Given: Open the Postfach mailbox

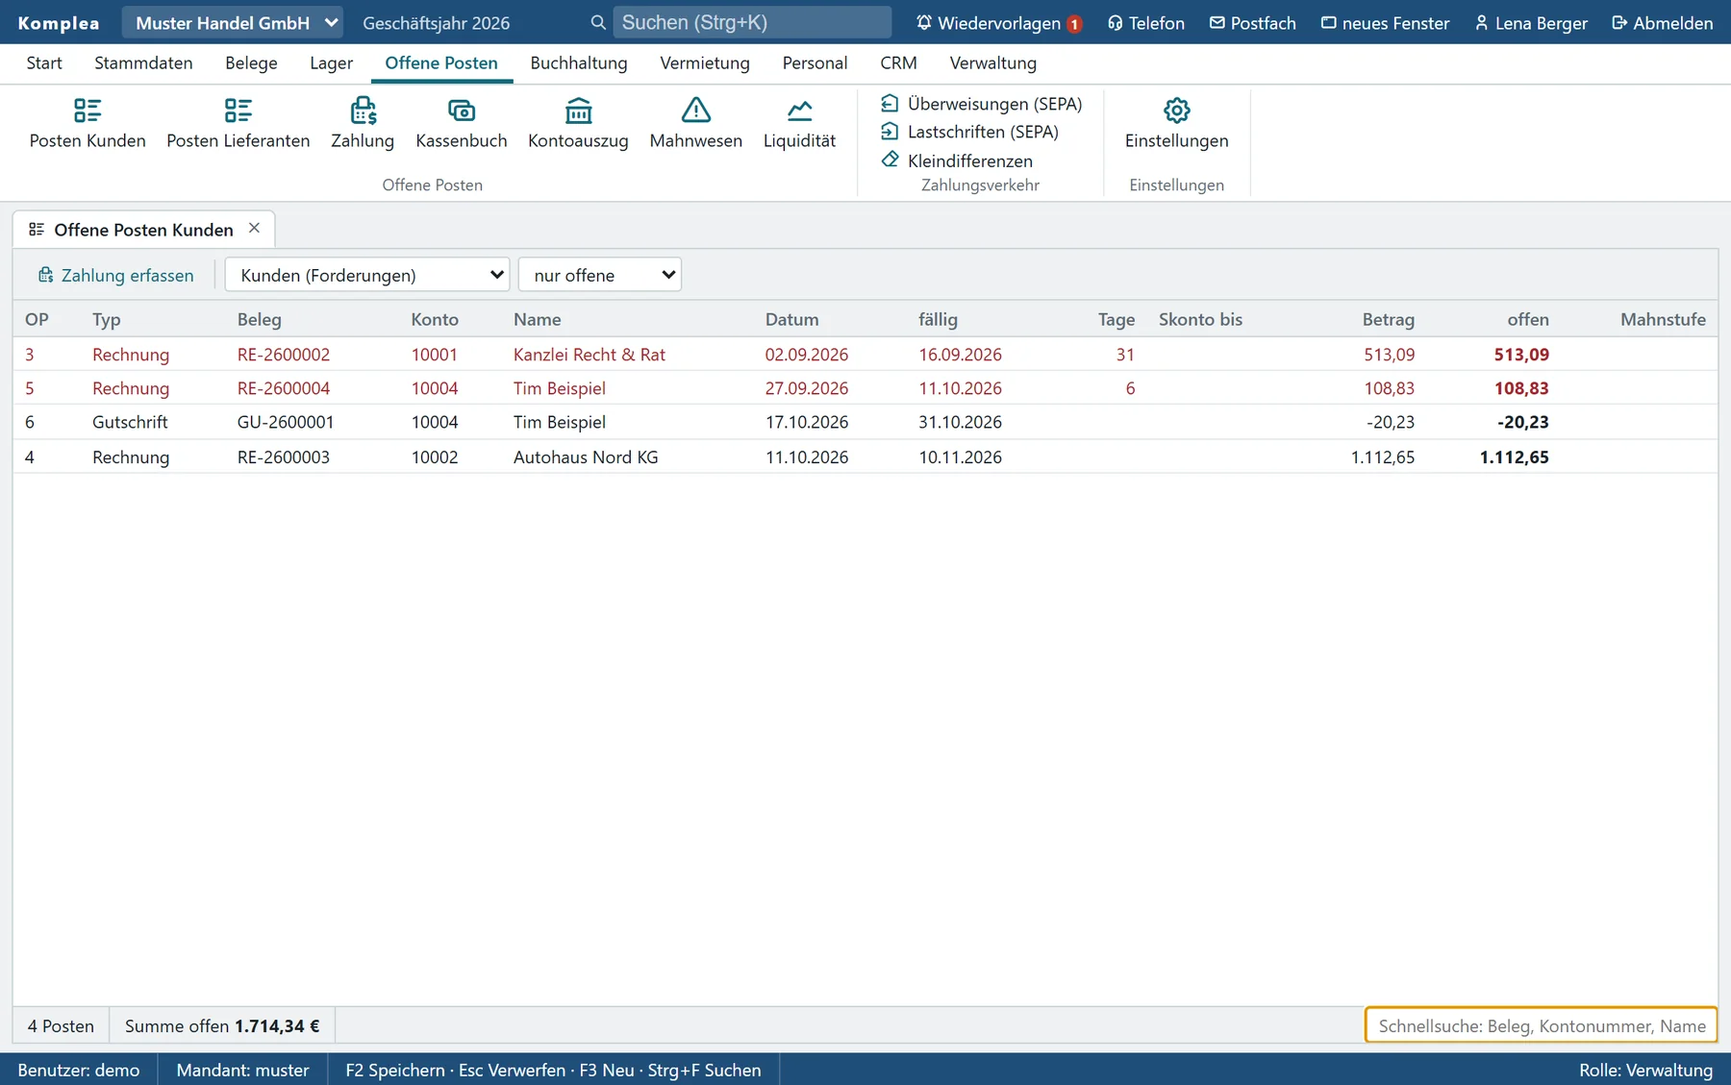Looking at the screenshot, I should coord(1253,23).
